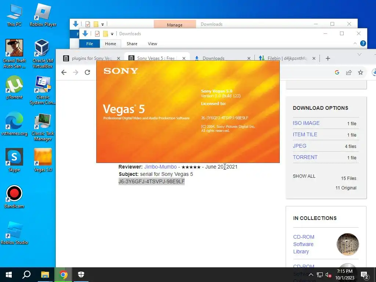
Task: Click muted volume icon in tray
Action: click(x=328, y=275)
